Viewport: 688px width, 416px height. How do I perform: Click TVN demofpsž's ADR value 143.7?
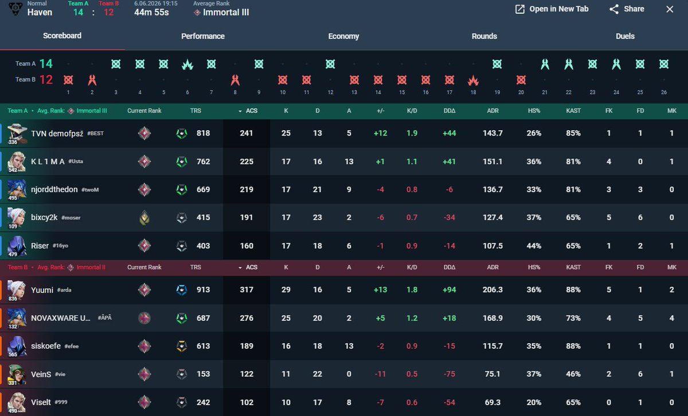coord(492,133)
